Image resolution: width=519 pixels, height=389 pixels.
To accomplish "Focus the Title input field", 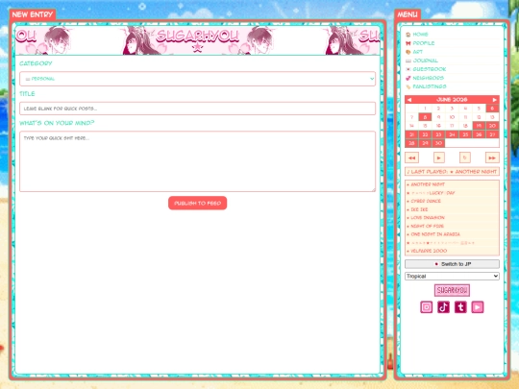I will point(198,109).
